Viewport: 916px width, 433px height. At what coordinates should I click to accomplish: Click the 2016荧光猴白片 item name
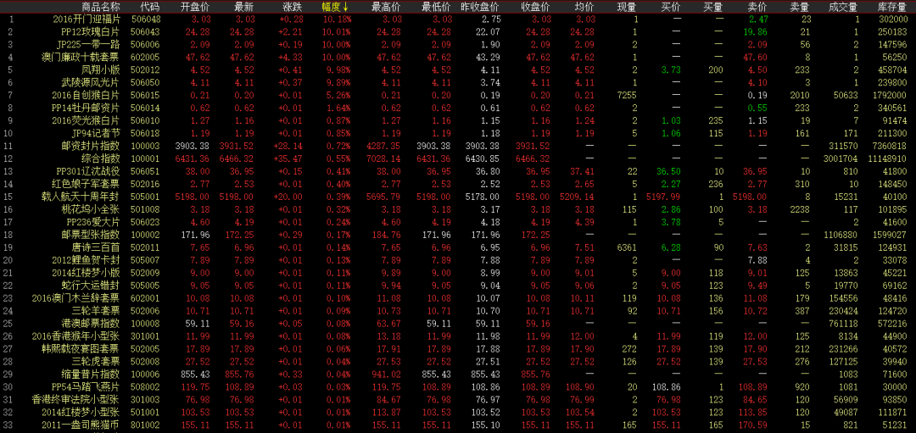tap(87, 120)
